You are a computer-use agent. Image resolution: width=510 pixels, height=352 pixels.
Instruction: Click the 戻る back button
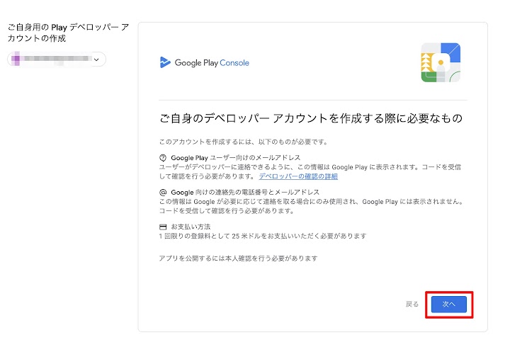[x=412, y=304]
